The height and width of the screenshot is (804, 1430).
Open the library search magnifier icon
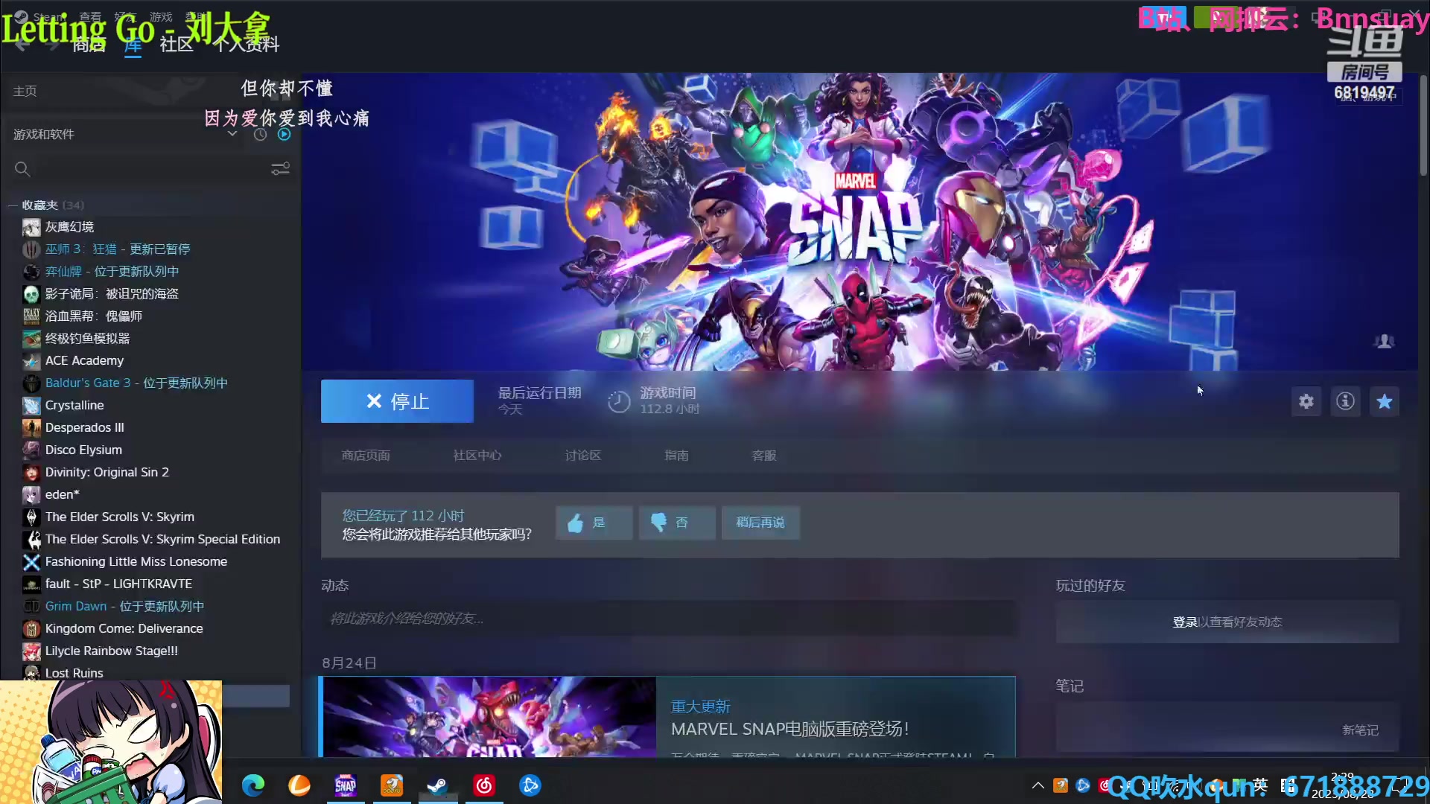click(22, 170)
